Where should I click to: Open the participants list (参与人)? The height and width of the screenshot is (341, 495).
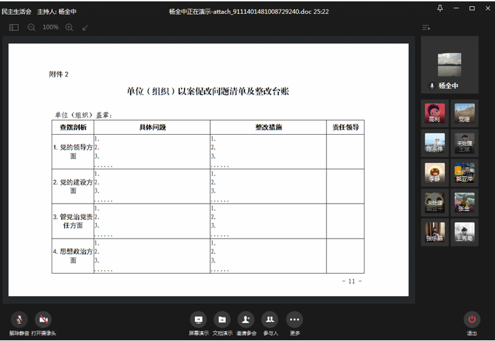coord(270,320)
